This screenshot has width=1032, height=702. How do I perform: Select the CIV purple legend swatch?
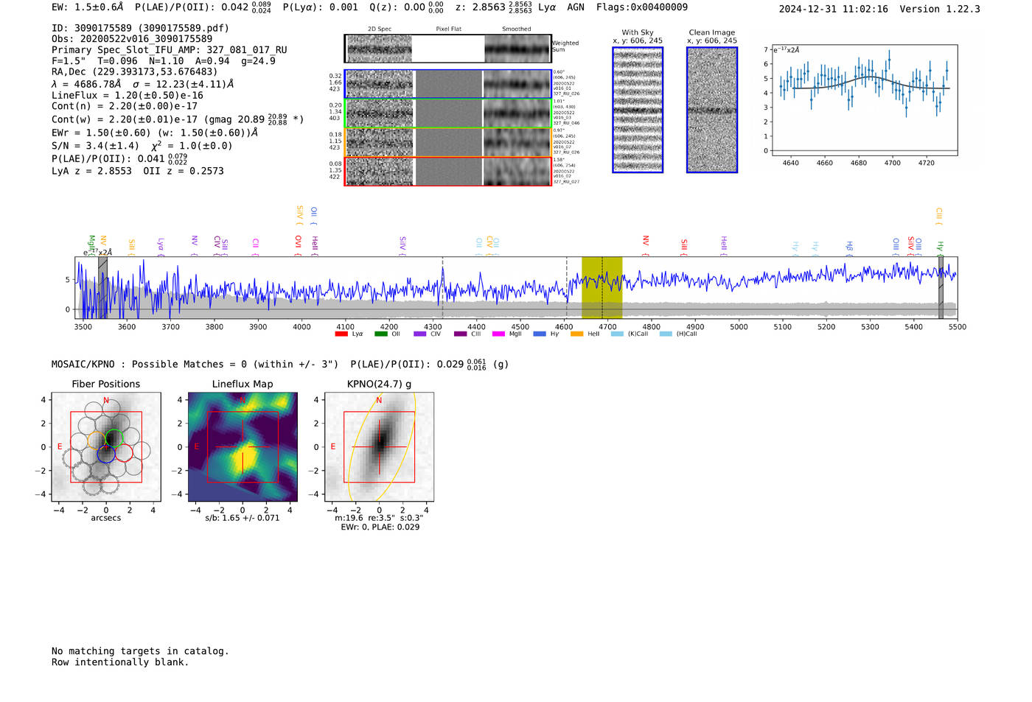coord(420,334)
